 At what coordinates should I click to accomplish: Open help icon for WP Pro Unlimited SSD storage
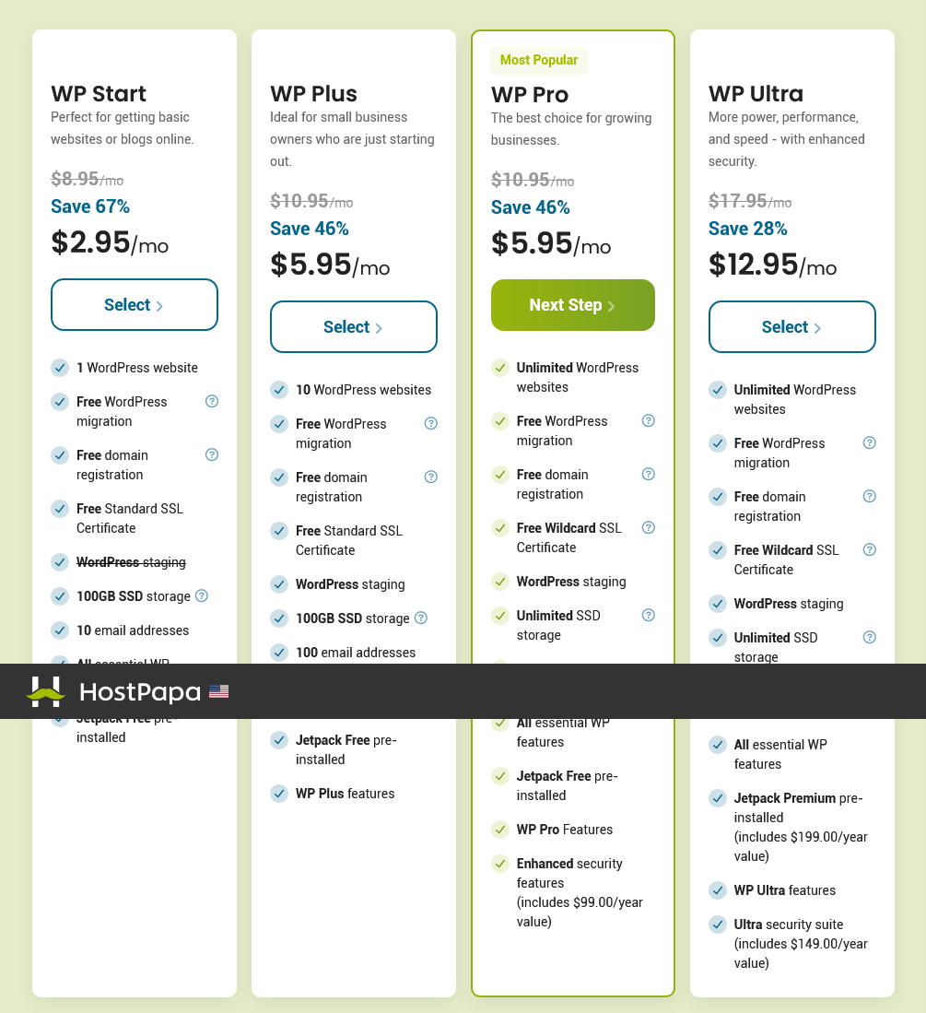[x=649, y=615]
